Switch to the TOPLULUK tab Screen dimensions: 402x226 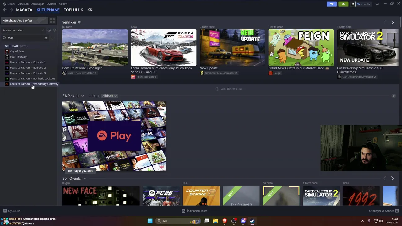[73, 10]
